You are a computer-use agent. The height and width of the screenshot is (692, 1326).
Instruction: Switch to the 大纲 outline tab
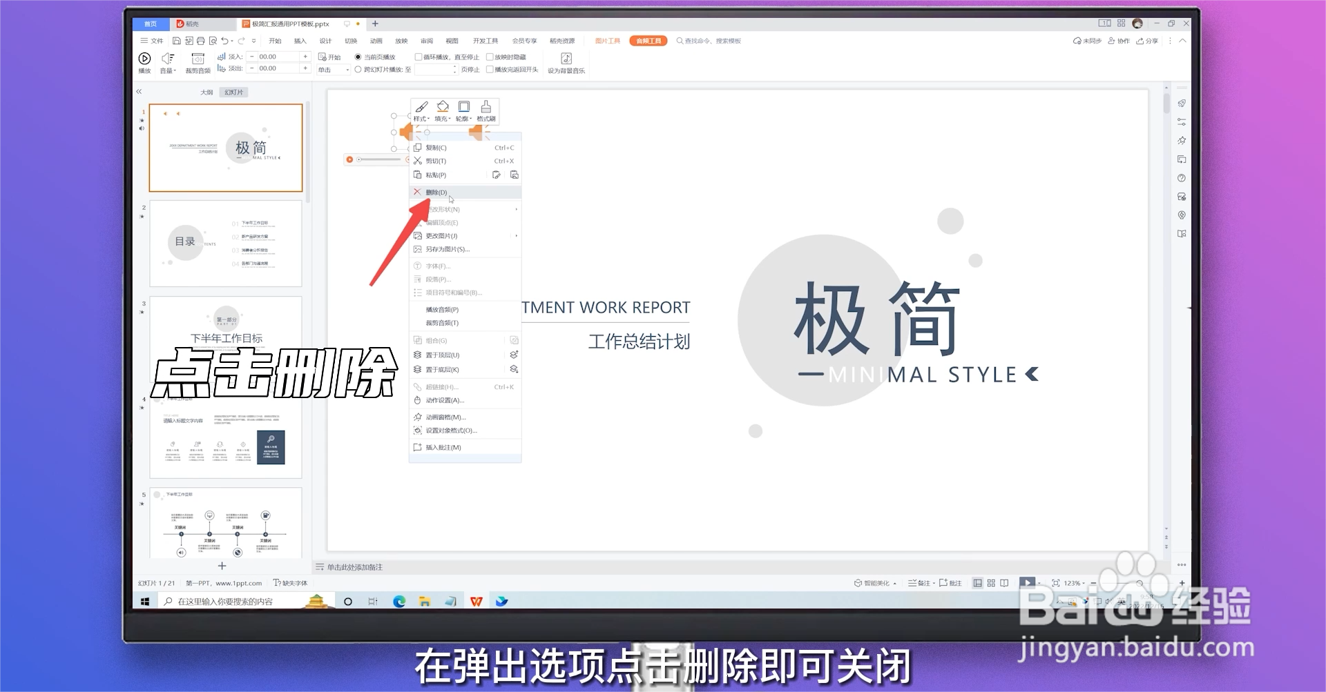coord(206,92)
